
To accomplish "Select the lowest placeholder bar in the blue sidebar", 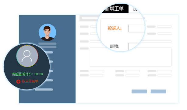I will pyautogui.click(x=44, y=90).
